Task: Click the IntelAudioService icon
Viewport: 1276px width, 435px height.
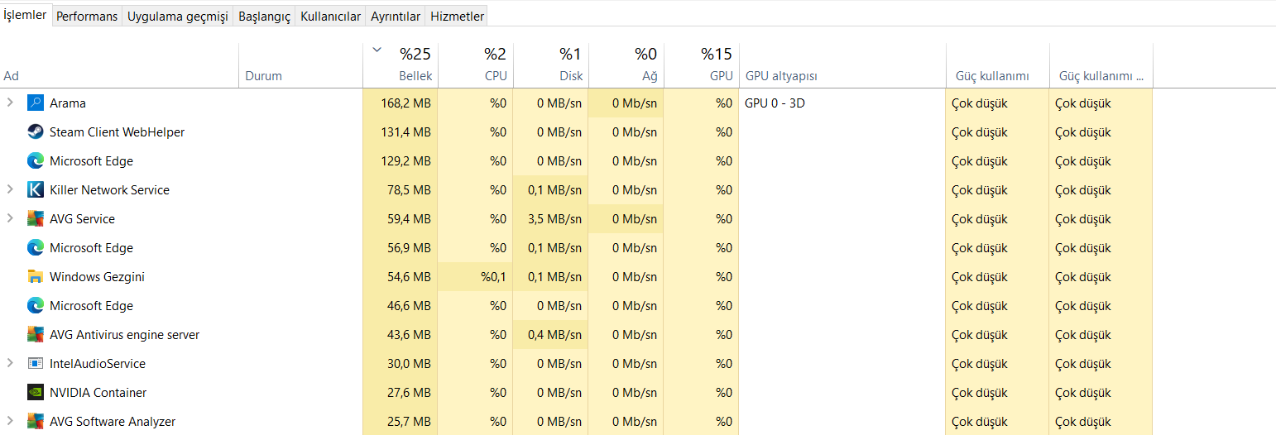Action: (35, 364)
